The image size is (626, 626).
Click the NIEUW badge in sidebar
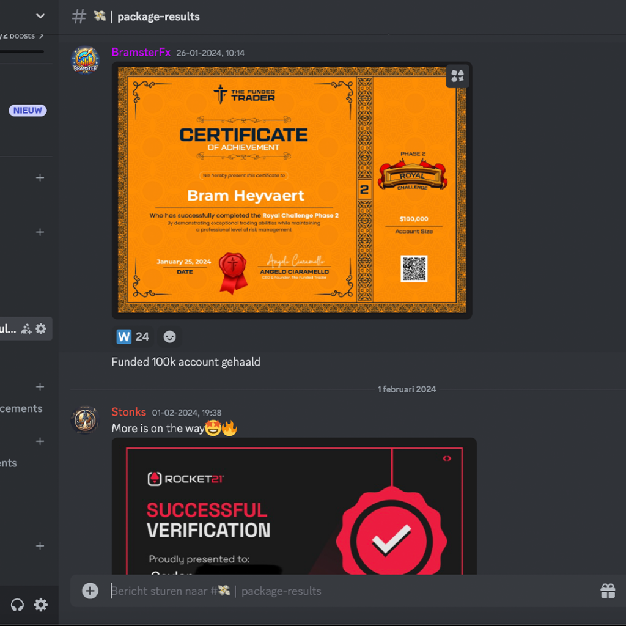[x=28, y=111]
